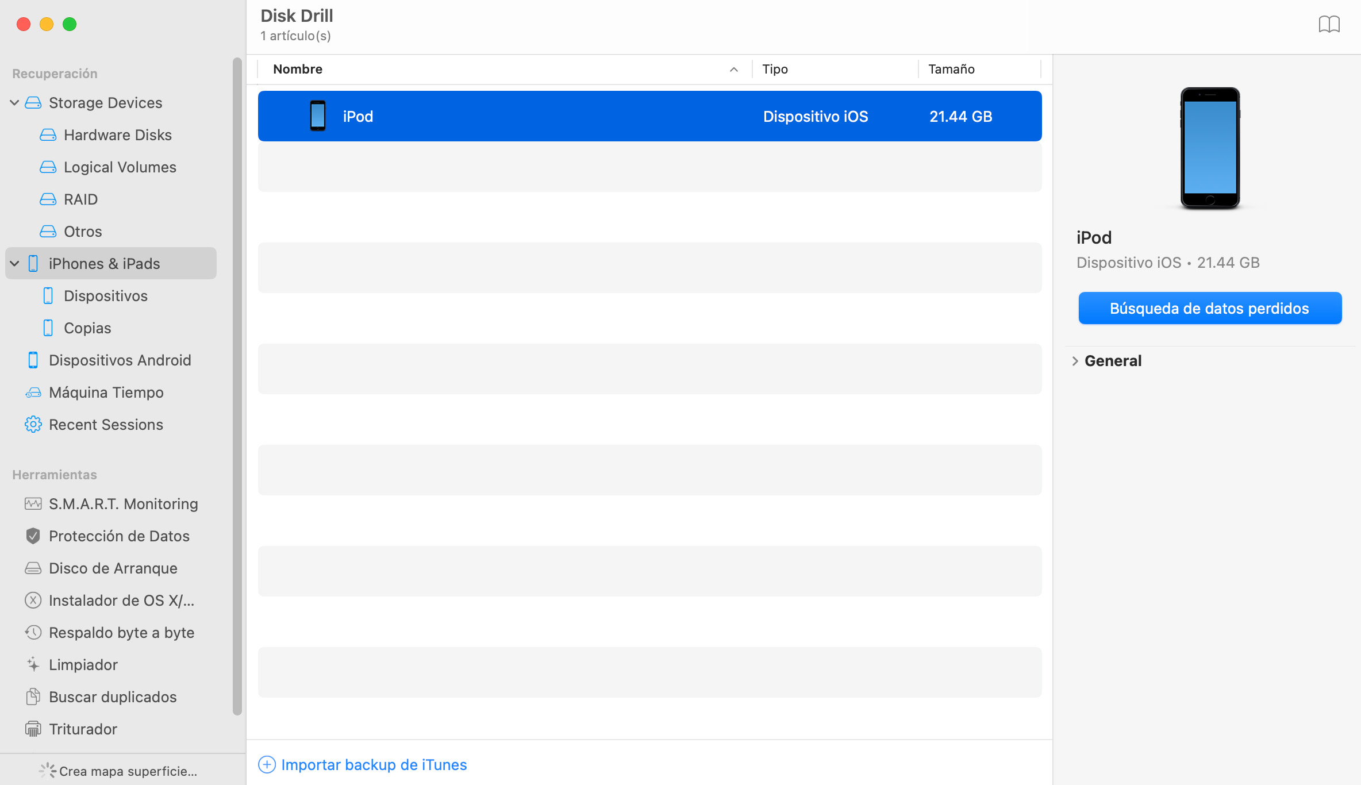1361x785 pixels.
Task: Select the Limpiador tool
Action: [x=83, y=664]
